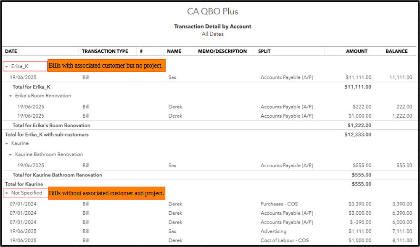
Task: Collapse the Erika_K group triangle
Action: 7,66
